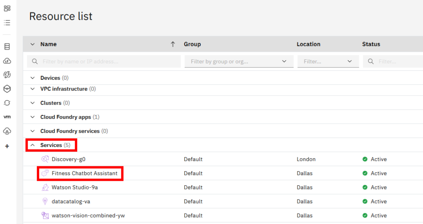This screenshot has width=423, height=224.
Task: Click Default group of Fitness Chatbot Assistant
Action: click(193, 173)
